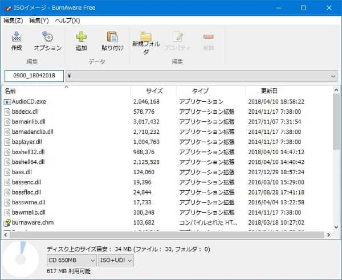Click the disc usage pie chart
Screen dimensions: 342x280
[21, 259]
